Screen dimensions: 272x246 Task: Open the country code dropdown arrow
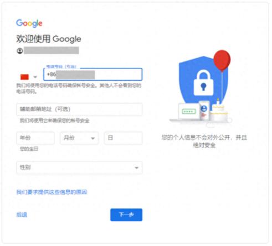point(35,77)
